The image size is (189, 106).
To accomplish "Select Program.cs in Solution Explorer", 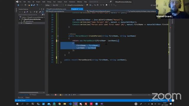I will [29, 23].
